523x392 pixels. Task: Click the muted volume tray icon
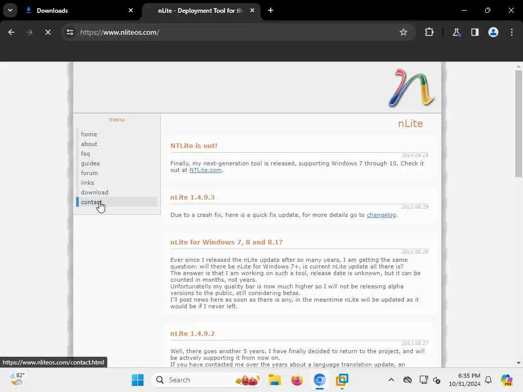pos(437,380)
